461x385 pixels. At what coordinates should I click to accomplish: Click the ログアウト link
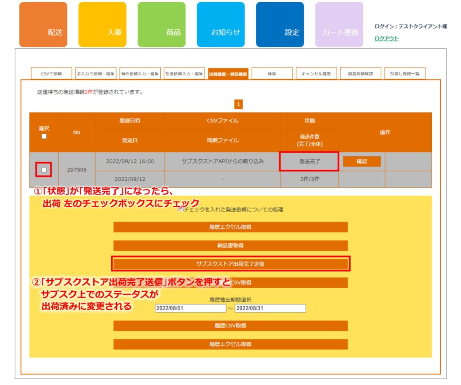(x=386, y=39)
